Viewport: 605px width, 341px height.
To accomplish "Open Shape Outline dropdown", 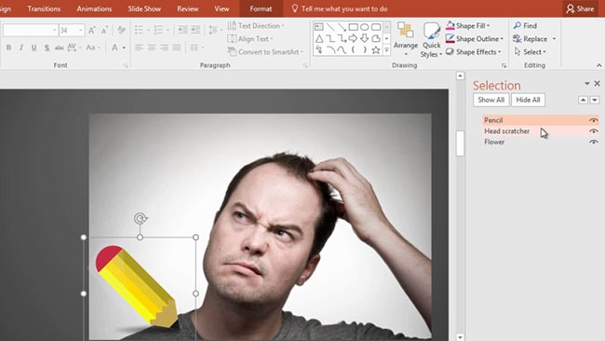I will click(474, 38).
